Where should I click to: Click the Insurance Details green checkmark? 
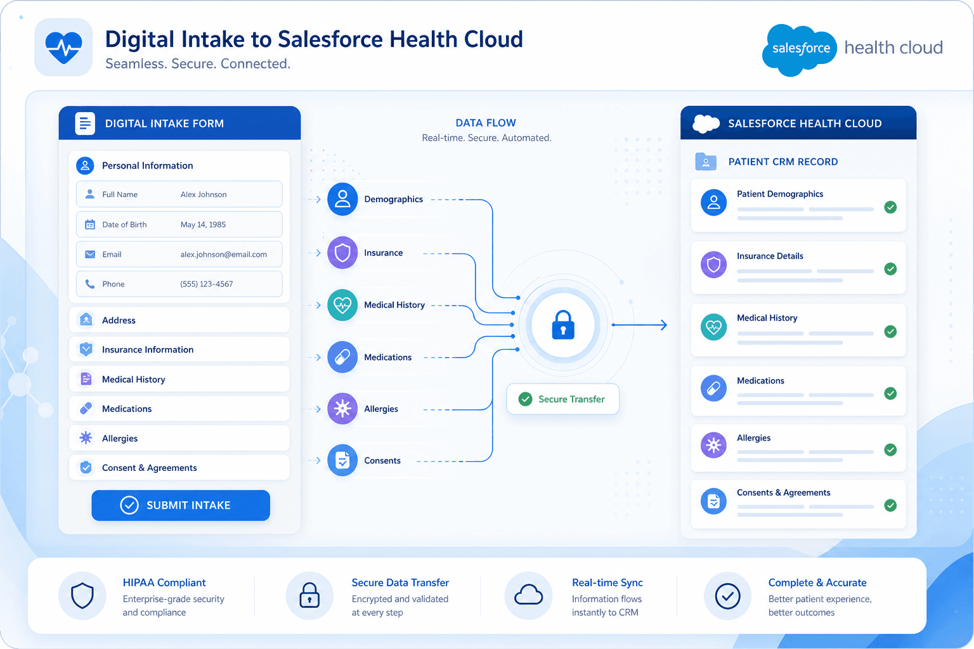point(890,269)
